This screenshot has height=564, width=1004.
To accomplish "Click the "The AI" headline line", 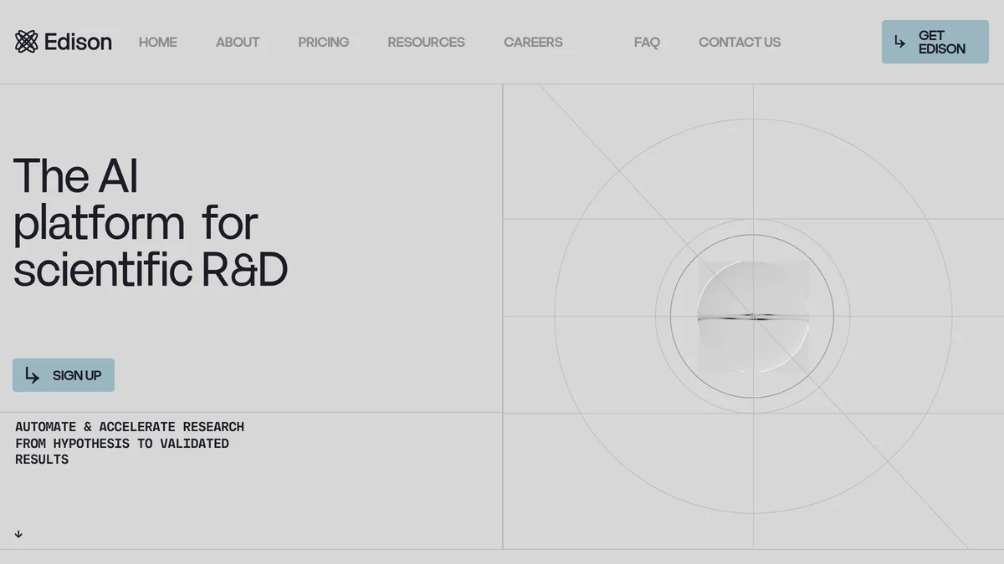I will (75, 176).
